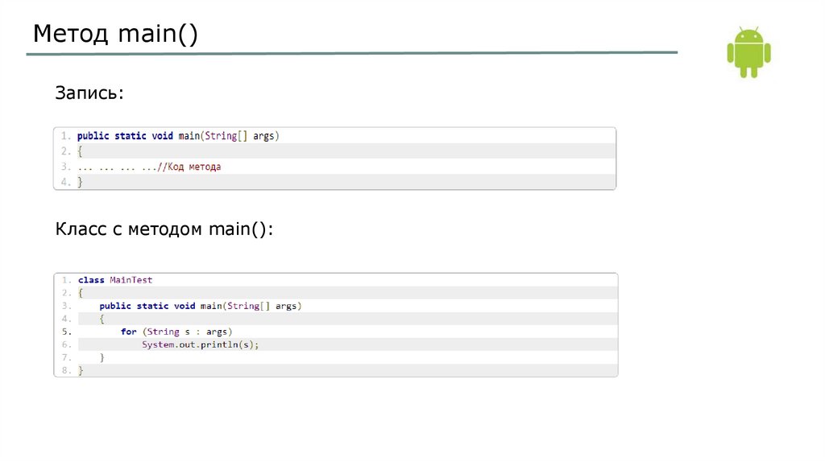Click the "//Код метода" comment line
This screenshot has height=462, width=825.
point(189,167)
